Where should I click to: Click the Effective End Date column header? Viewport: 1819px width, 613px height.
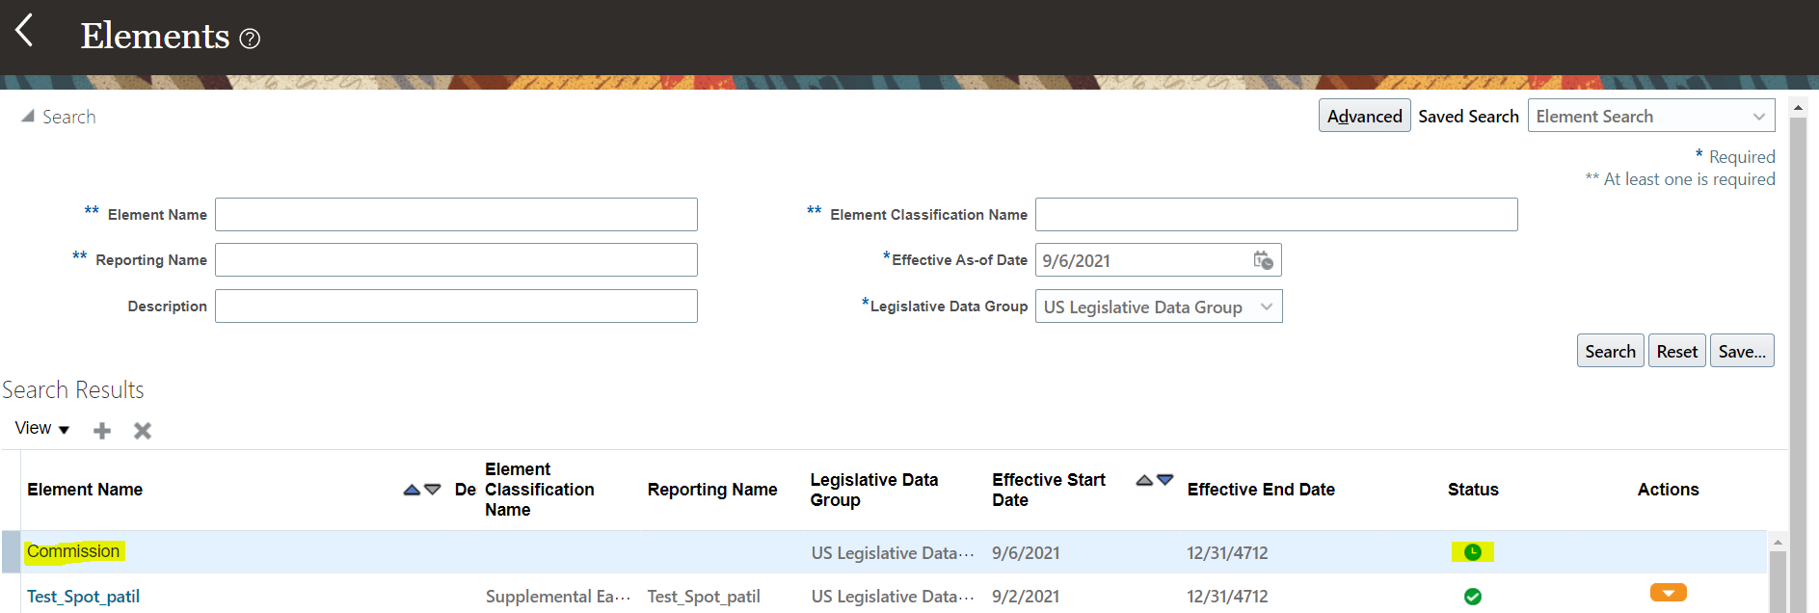1261,490
